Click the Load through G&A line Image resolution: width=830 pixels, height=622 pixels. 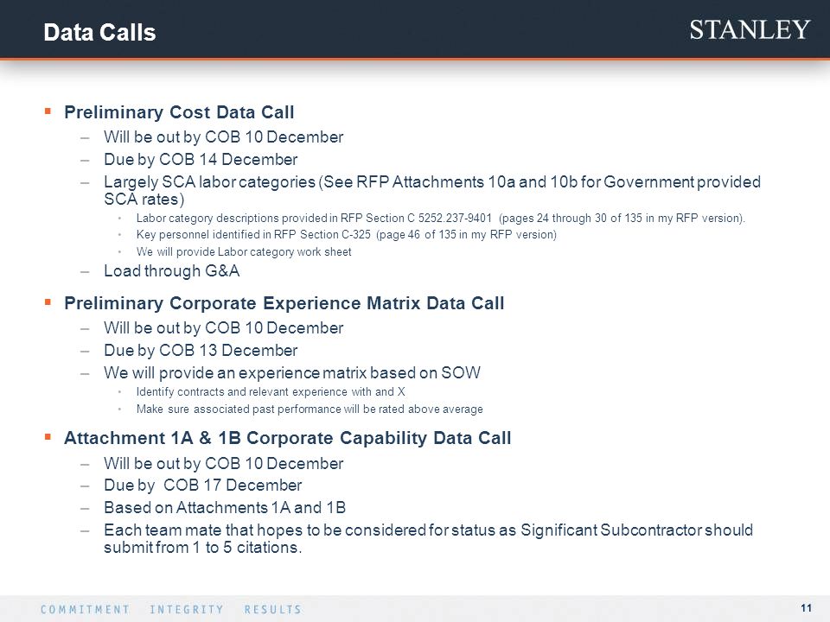click(171, 270)
